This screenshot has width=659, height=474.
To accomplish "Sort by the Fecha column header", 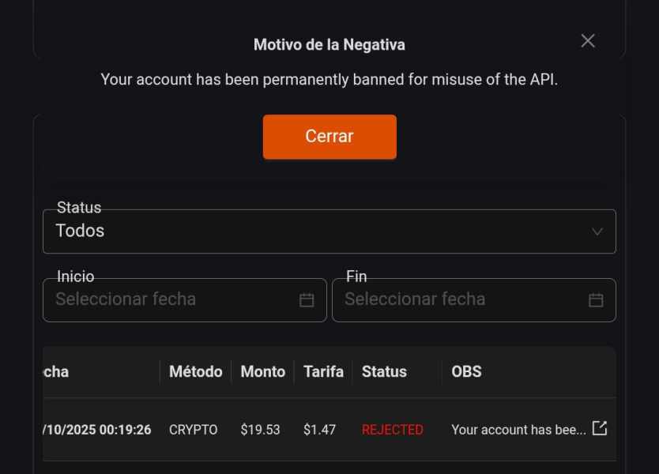I will tap(55, 371).
